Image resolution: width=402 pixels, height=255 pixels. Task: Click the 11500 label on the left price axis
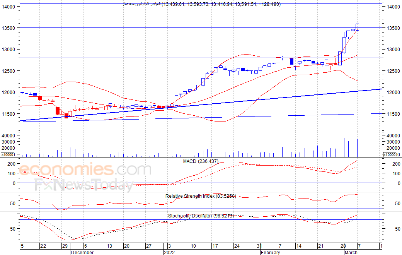[x=9, y=114]
